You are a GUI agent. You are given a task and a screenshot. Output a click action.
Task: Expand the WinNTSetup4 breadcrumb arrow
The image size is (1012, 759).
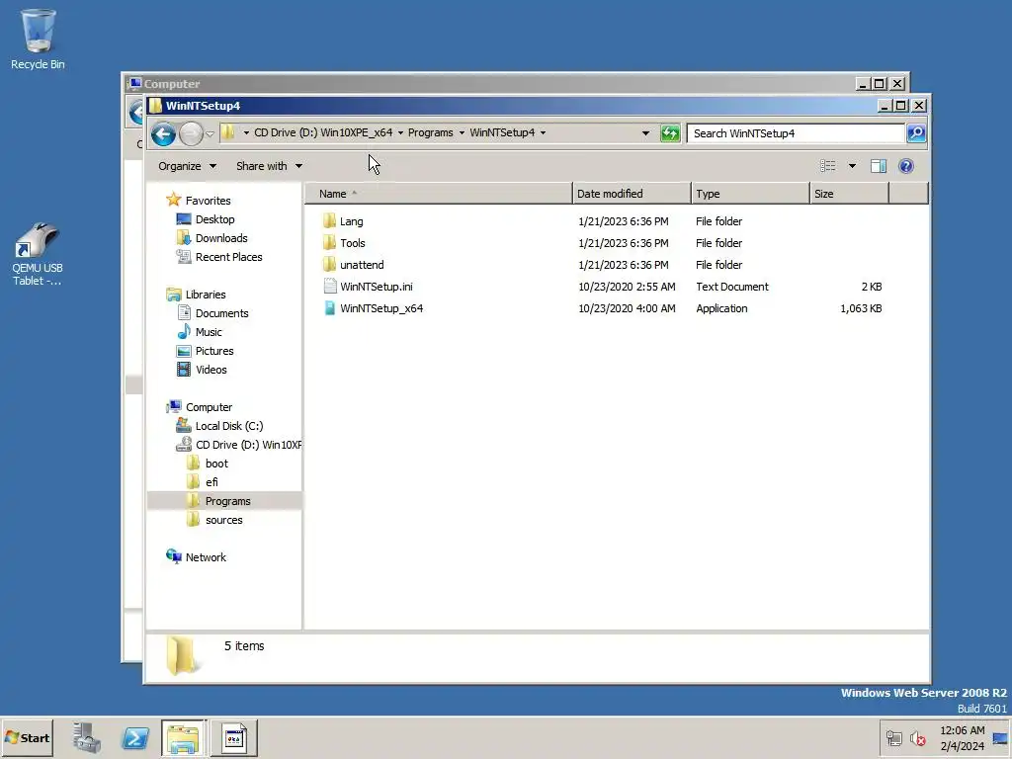[x=543, y=133]
